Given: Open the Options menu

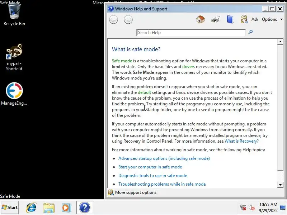Looking at the screenshot, I should (x=269, y=19).
